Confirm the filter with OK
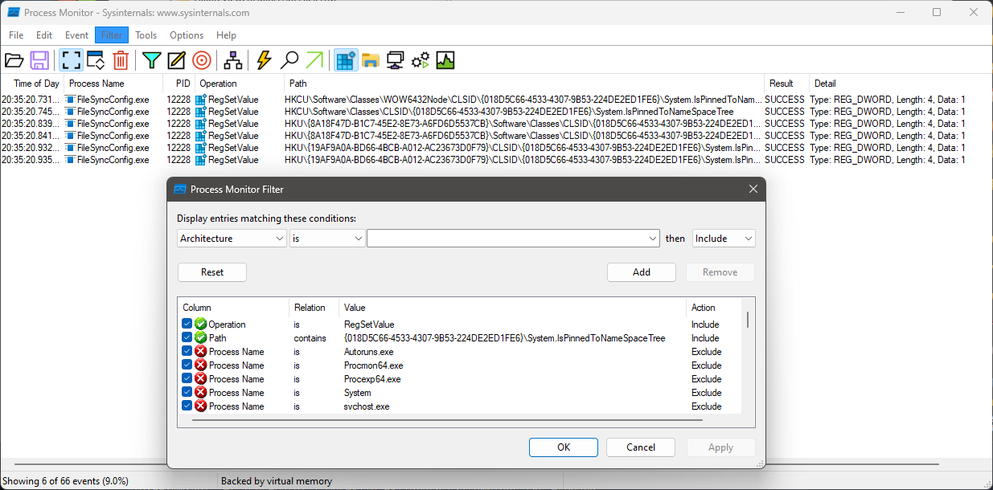The image size is (993, 490). [x=564, y=447]
